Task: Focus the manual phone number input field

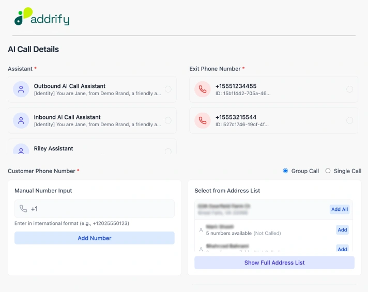Action: [95, 209]
